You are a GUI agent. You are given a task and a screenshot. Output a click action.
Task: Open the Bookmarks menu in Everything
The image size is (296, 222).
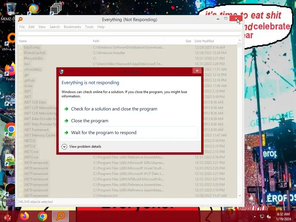pos(72,27)
